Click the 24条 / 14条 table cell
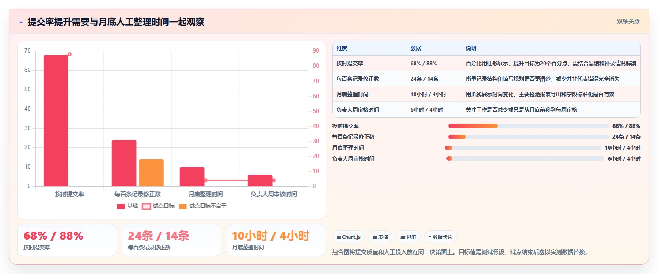This screenshot has height=274, width=658. (424, 79)
